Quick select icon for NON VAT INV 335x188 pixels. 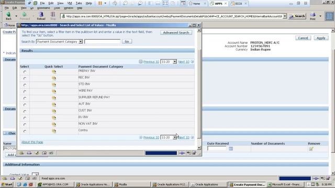[x=54, y=124]
